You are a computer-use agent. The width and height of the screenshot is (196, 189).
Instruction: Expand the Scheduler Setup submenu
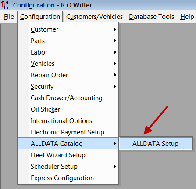(68, 167)
